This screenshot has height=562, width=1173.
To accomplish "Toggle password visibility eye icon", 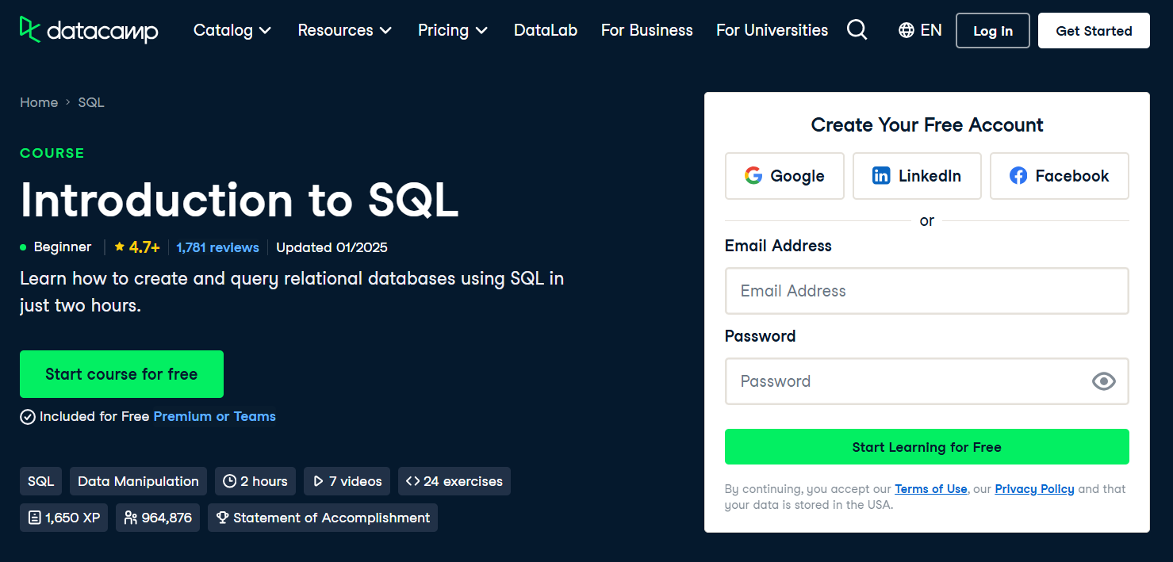I will point(1103,381).
